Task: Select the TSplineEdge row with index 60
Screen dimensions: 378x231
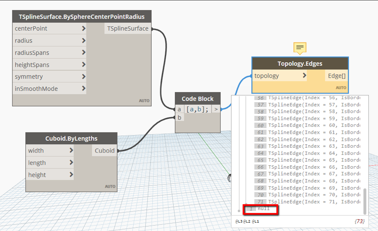Action: (x=307, y=125)
